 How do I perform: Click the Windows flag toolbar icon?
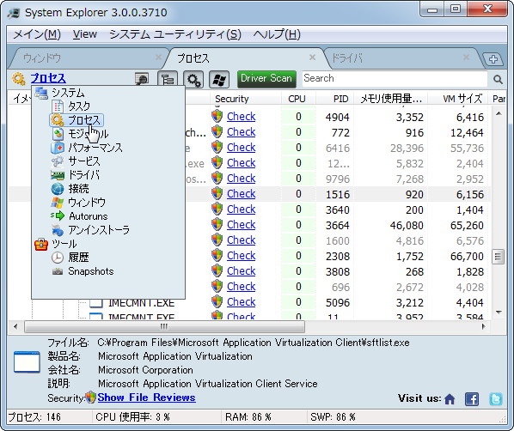pos(219,80)
